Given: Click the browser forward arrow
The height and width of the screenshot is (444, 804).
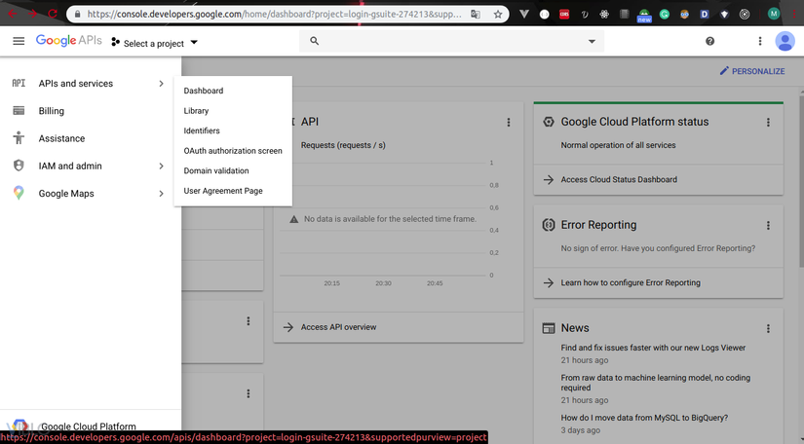Looking at the screenshot, I should pos(32,14).
